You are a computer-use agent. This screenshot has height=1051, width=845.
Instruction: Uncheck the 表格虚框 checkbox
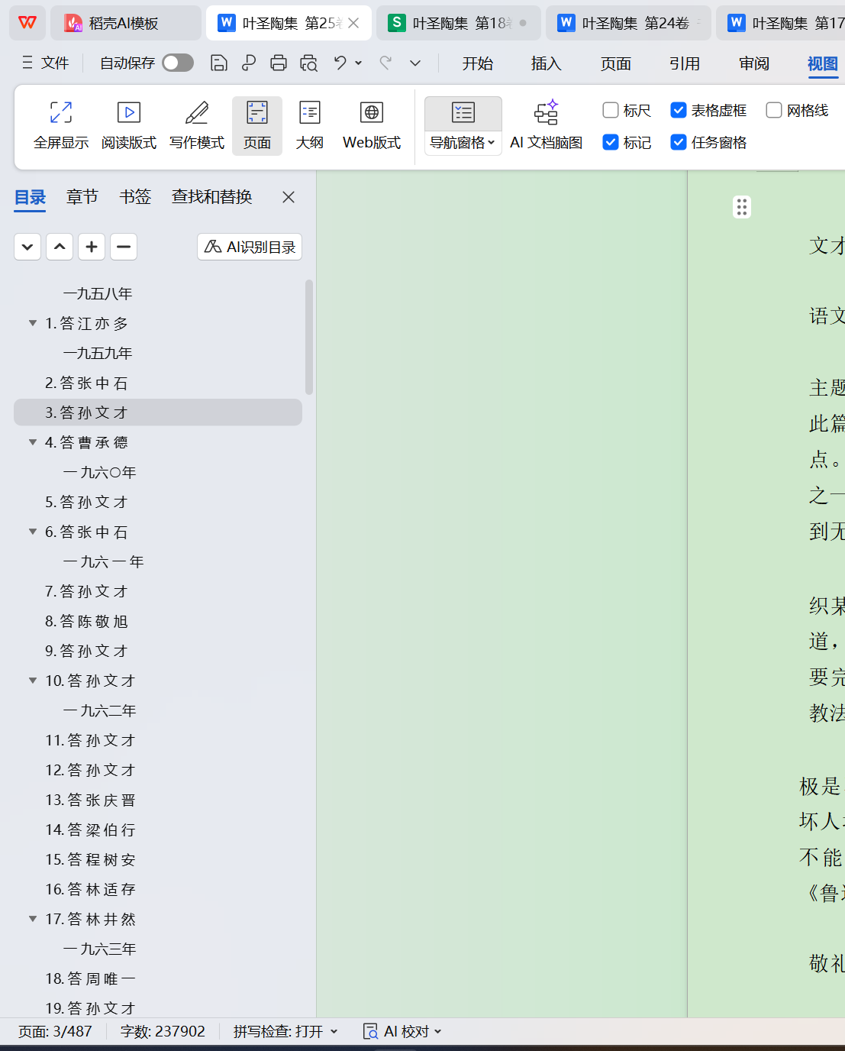679,110
